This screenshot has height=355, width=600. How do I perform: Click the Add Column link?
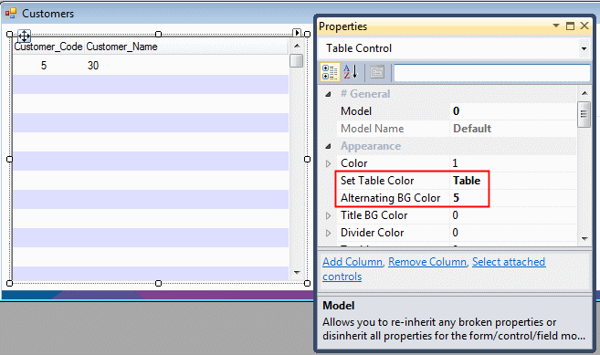tap(353, 262)
